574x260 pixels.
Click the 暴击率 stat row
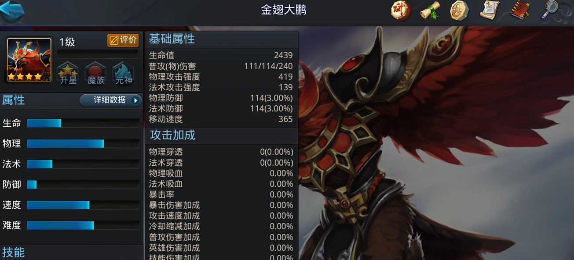click(x=221, y=195)
